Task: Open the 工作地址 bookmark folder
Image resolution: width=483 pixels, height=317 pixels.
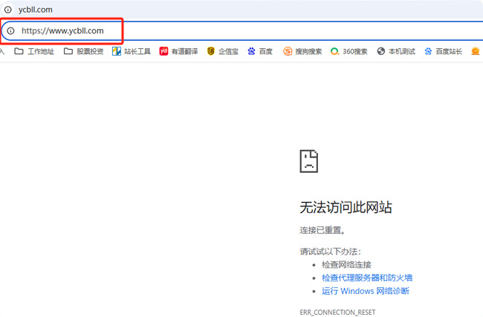Action: [x=34, y=51]
